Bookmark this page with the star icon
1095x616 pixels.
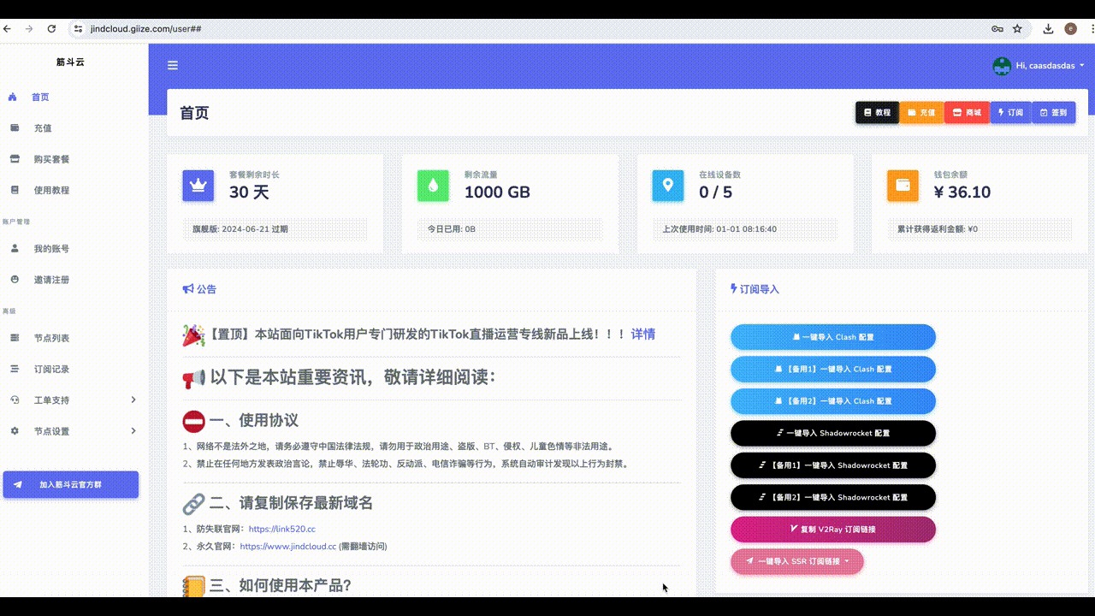(x=1017, y=29)
